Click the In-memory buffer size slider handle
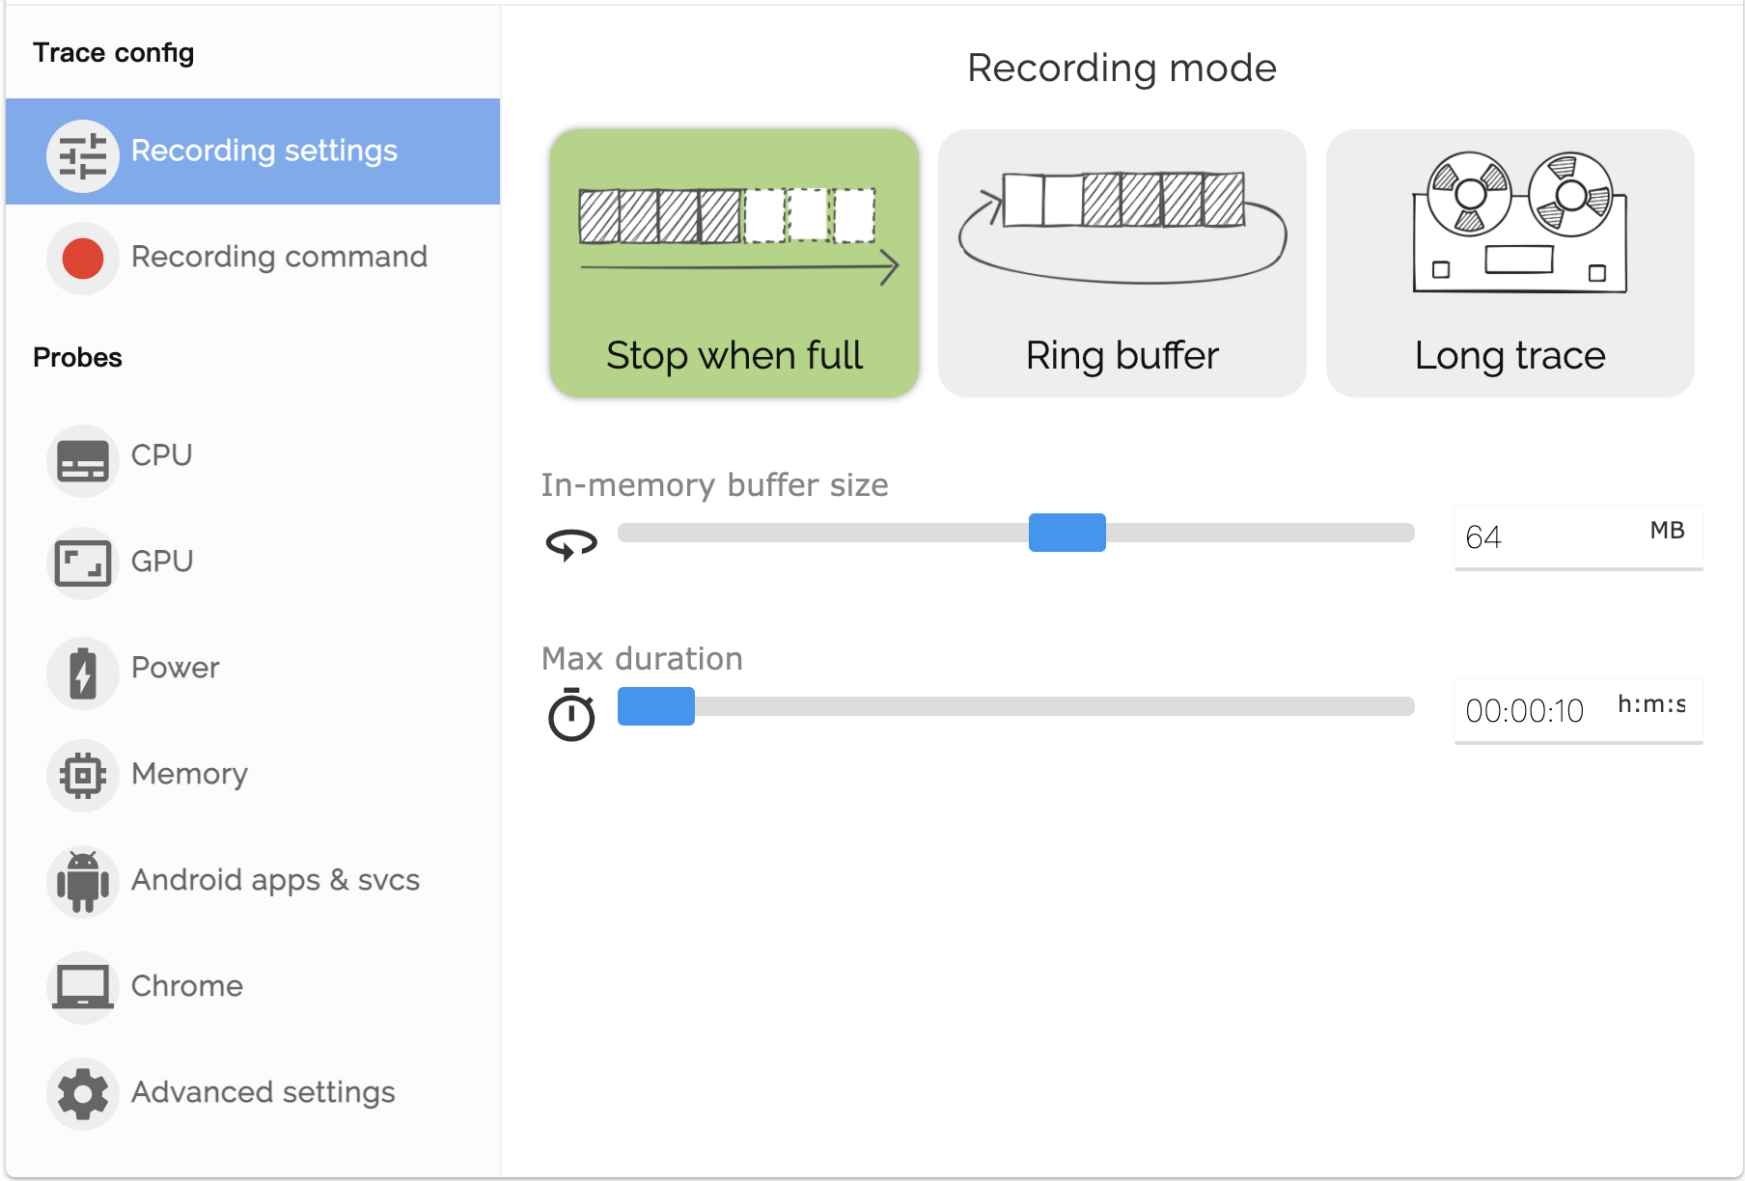The width and height of the screenshot is (1745, 1181). tap(1067, 533)
